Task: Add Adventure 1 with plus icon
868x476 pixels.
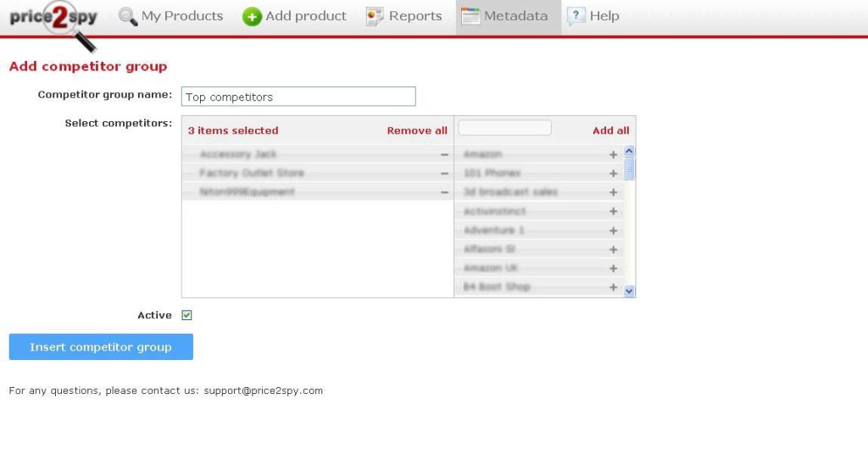Action: 614,230
